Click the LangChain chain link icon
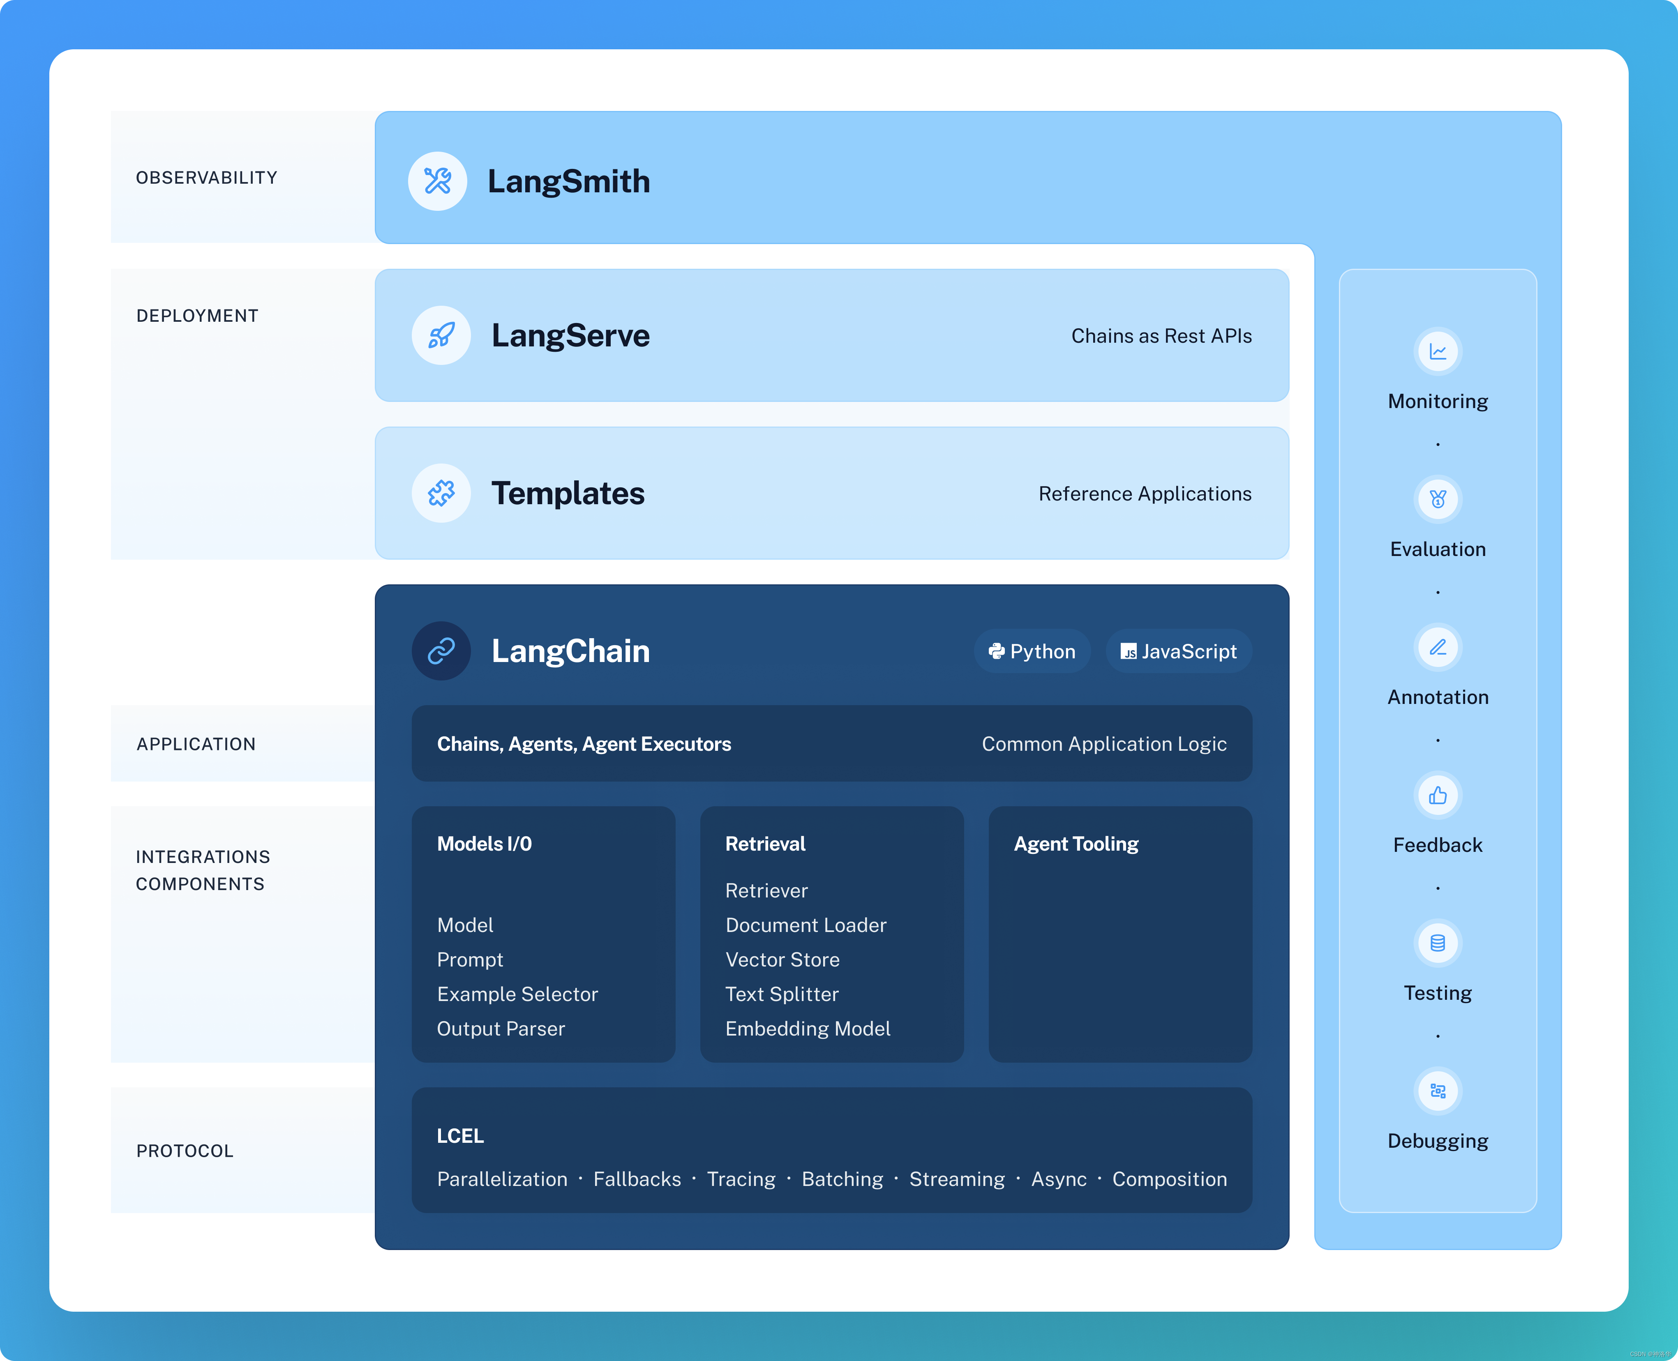 coord(441,651)
